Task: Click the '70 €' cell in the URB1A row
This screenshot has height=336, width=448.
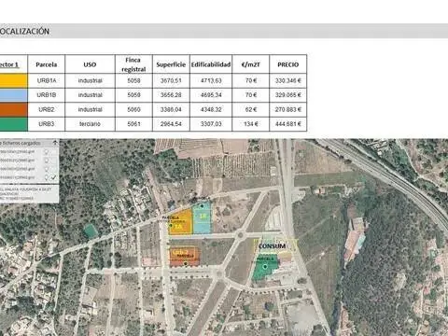Action: click(x=251, y=80)
